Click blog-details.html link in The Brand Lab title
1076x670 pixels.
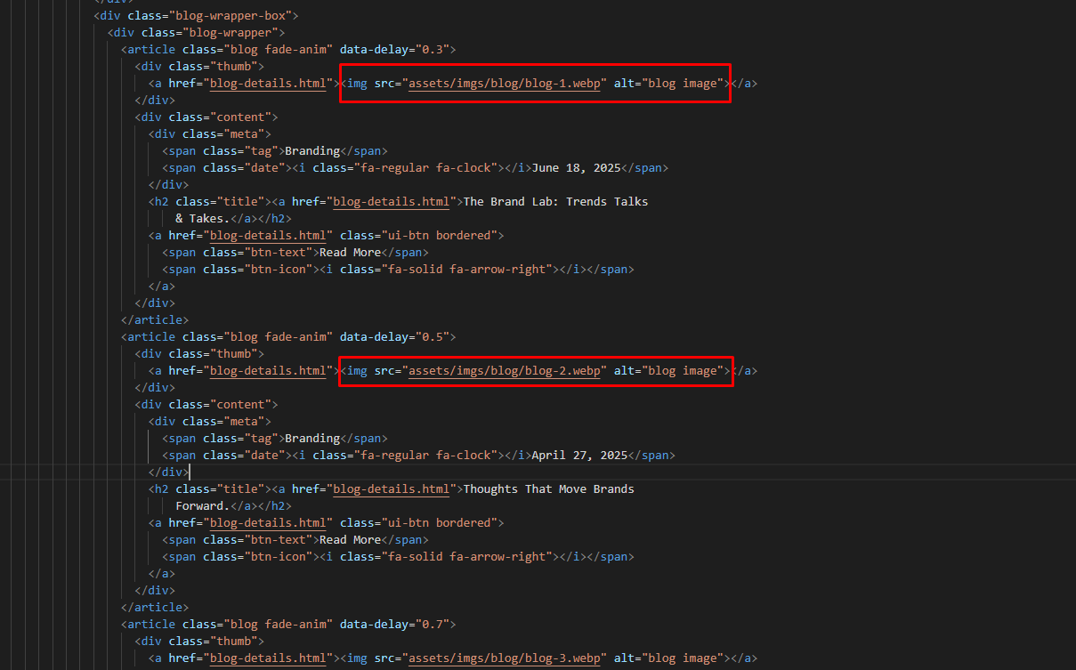click(x=392, y=202)
